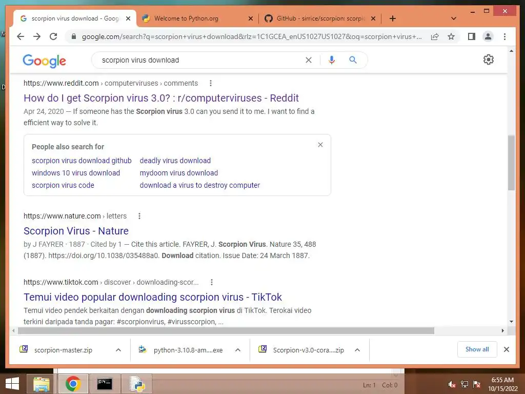Open Command Prompt from the taskbar
Screen dimensions: 525x394
[x=105, y=384]
